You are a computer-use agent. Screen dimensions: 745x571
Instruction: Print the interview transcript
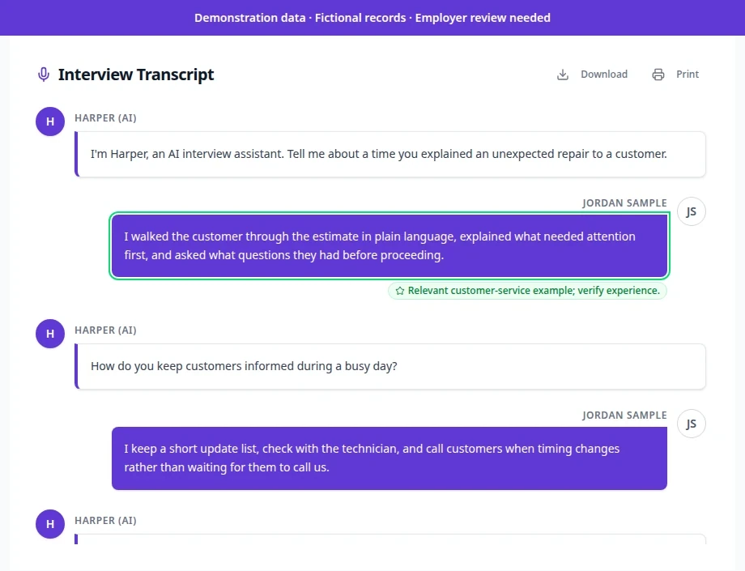(675, 75)
